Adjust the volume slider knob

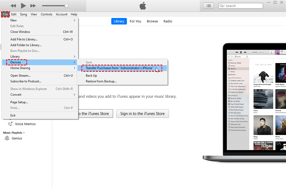coord(67,6)
